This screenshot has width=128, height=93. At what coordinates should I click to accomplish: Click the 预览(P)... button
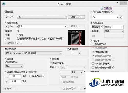coord(10,89)
